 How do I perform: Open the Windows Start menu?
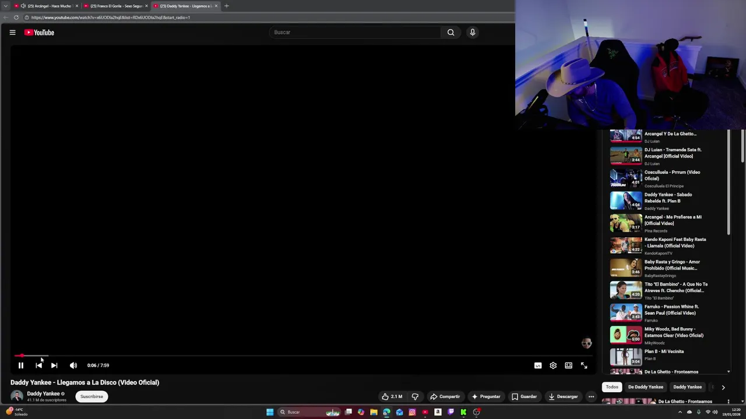pos(270,412)
